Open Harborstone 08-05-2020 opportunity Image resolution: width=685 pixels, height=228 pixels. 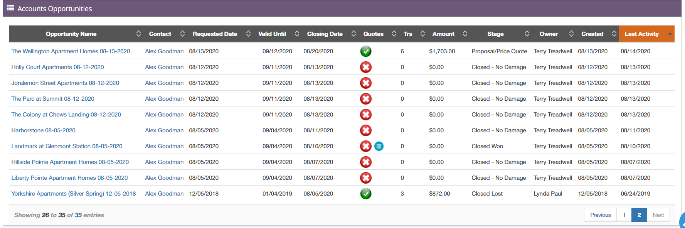pos(43,130)
